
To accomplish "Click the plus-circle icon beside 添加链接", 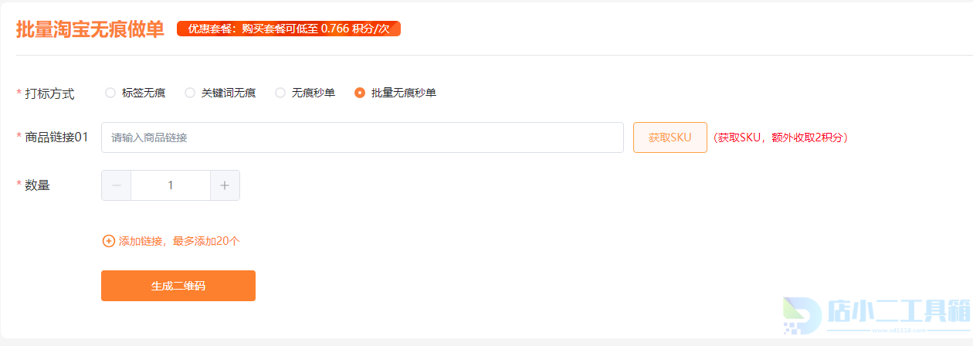I will click(109, 241).
